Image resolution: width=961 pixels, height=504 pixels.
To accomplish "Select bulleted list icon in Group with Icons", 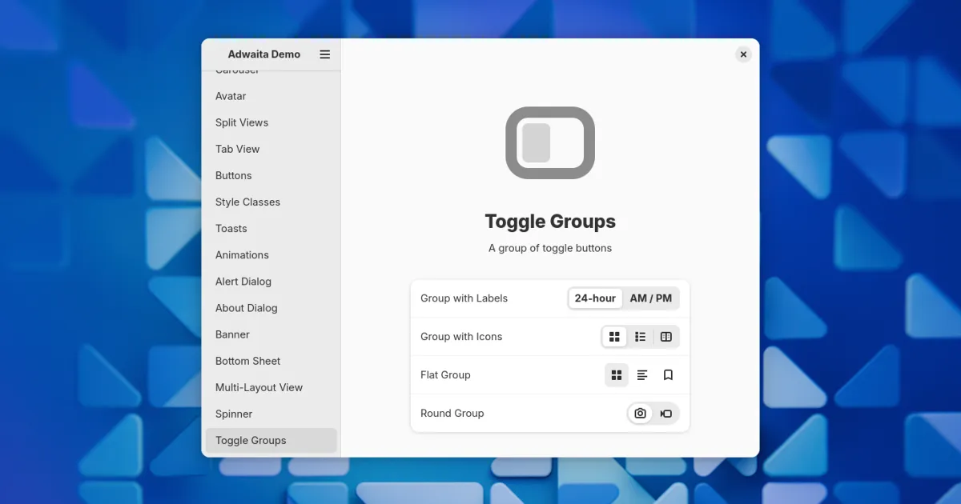I will (x=640, y=337).
